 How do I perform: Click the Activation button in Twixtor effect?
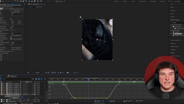pos(17,10)
